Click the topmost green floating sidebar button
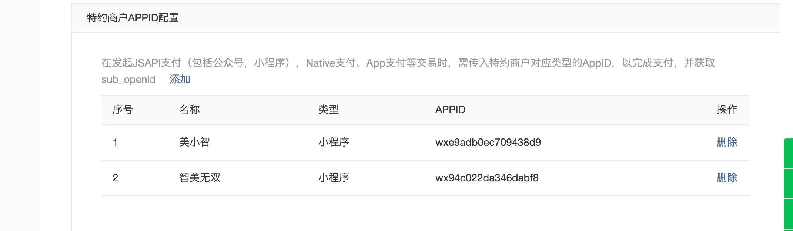The width and height of the screenshot is (793, 231). [x=789, y=154]
